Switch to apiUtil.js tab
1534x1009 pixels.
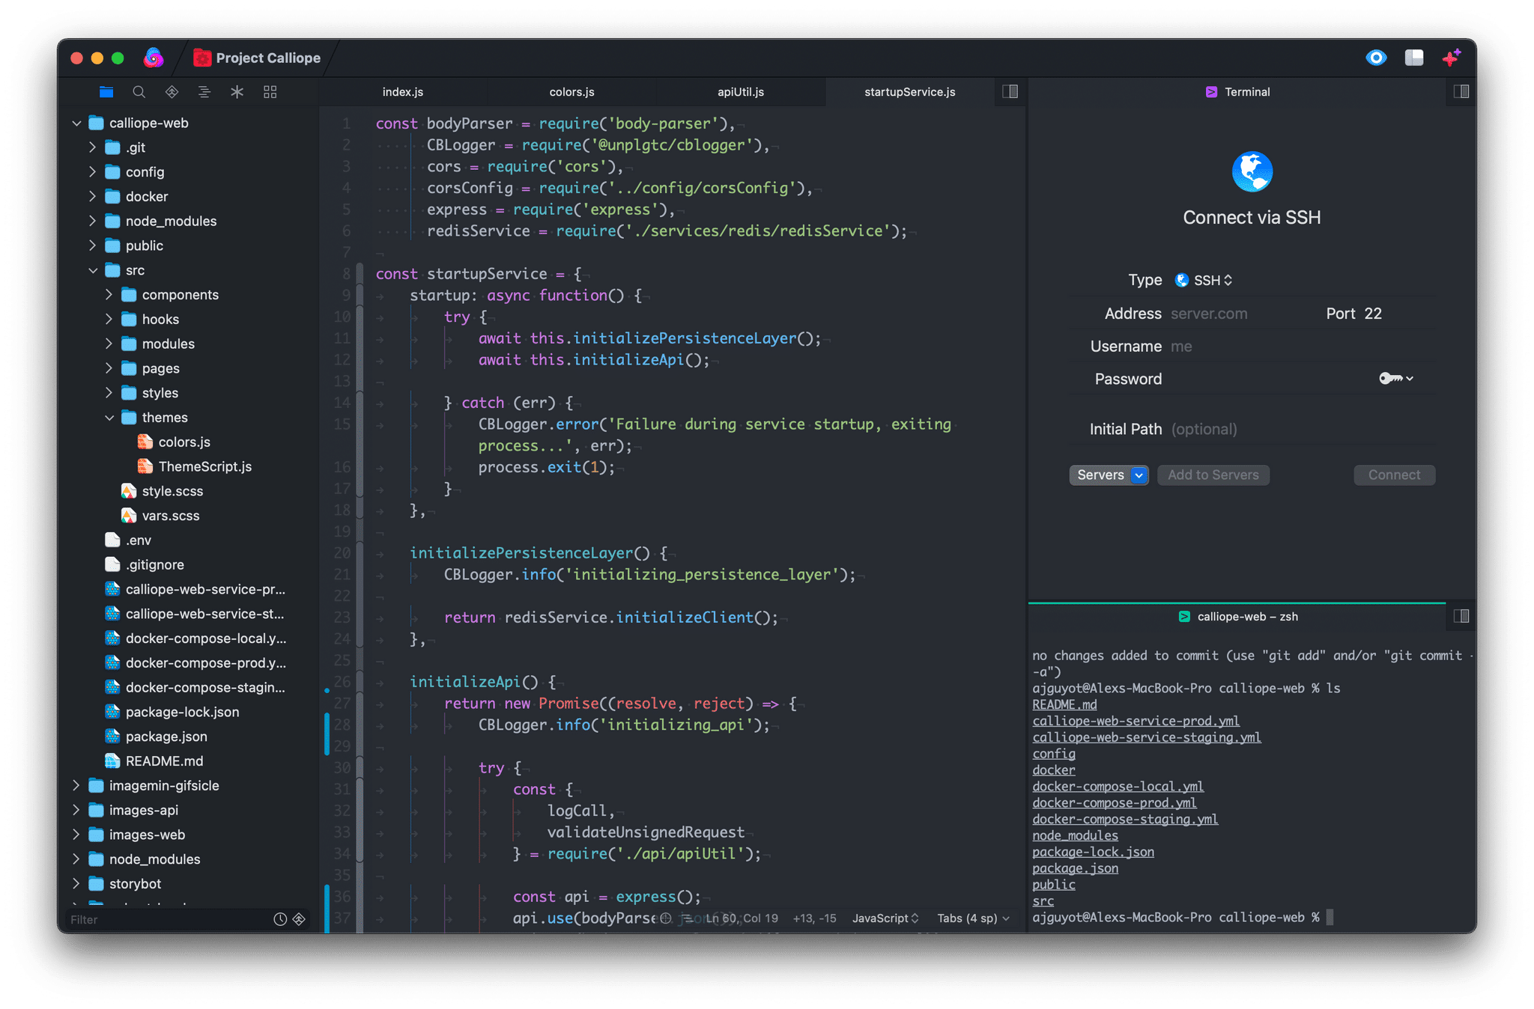[741, 91]
